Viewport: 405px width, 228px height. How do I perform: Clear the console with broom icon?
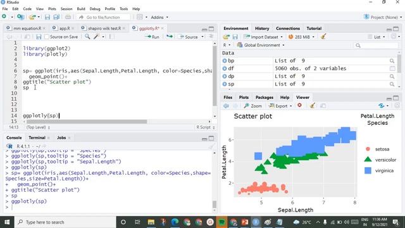(211, 146)
